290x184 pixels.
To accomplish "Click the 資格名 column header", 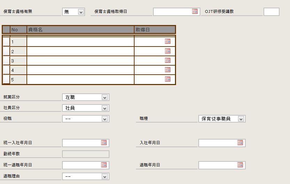I will [80, 30].
